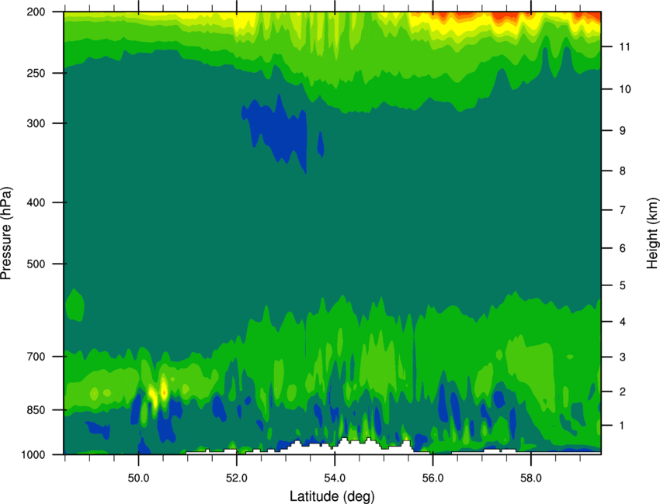This screenshot has height=504, width=660.
Task: Pick the 6 km height label
Action: (623, 248)
